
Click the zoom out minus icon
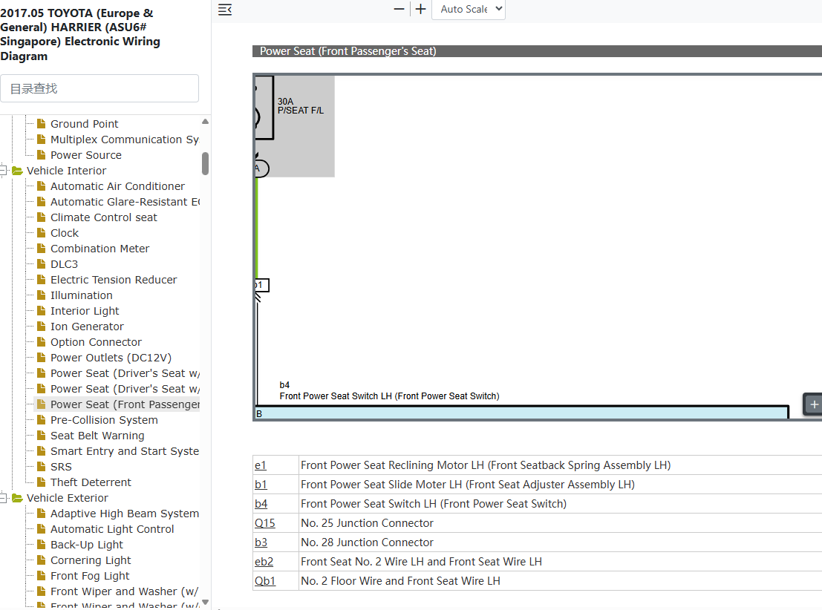399,9
